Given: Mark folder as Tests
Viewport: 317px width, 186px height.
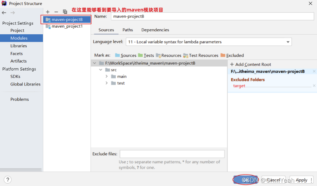Looking at the screenshot, I should point(146,55).
